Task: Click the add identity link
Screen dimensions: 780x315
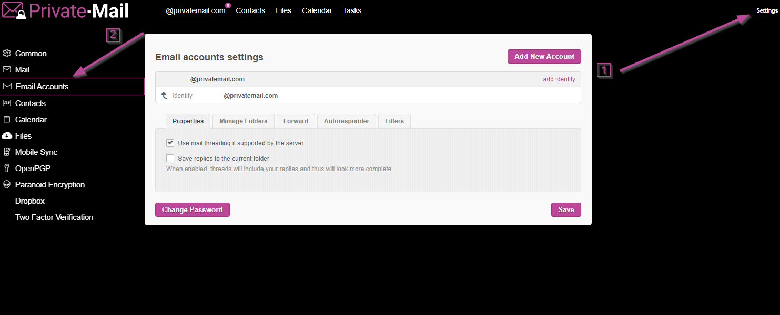Action: [x=559, y=79]
